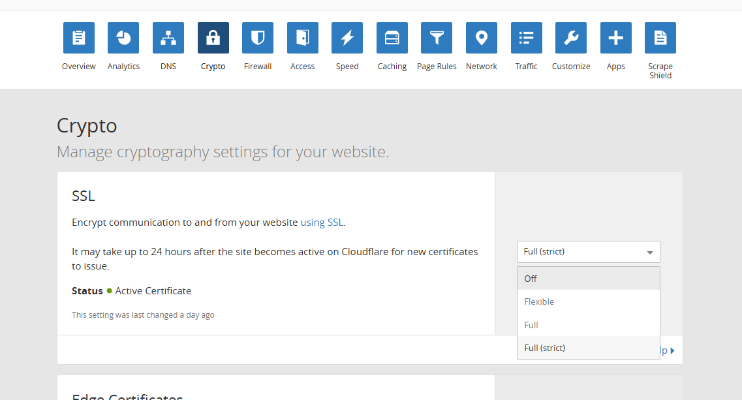Click the Crypto lock tab
Screen dimensions: 742x400
pos(213,38)
